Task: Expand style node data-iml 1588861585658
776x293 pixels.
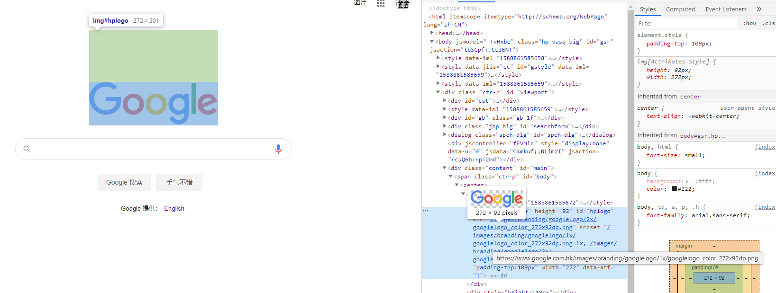Action: (438, 58)
